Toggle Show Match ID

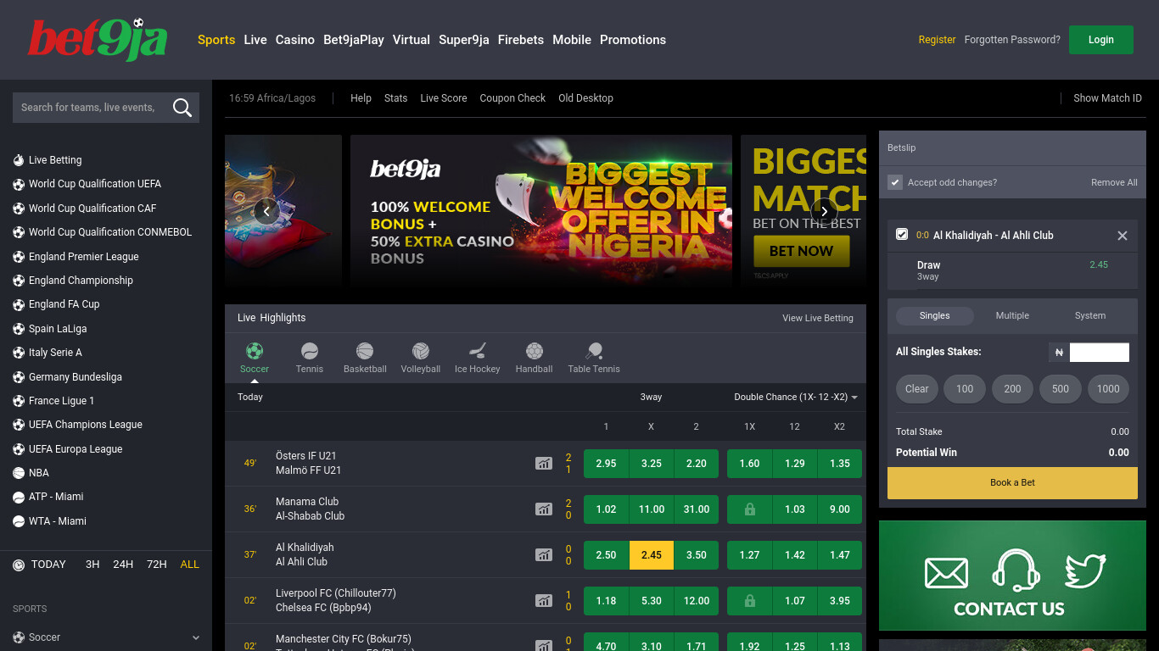pyautogui.click(x=1107, y=98)
